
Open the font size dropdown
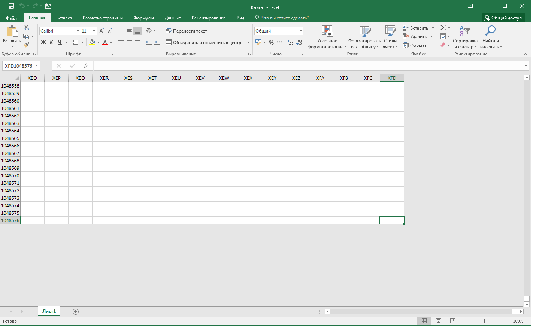coord(94,31)
